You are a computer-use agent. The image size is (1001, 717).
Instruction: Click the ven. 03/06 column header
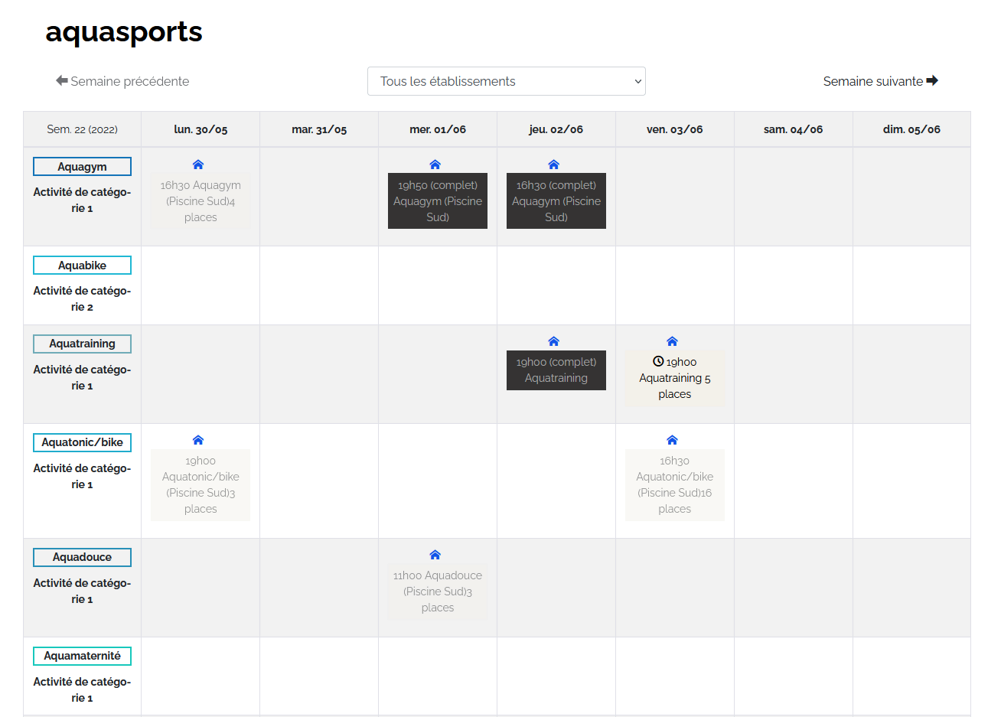click(675, 129)
